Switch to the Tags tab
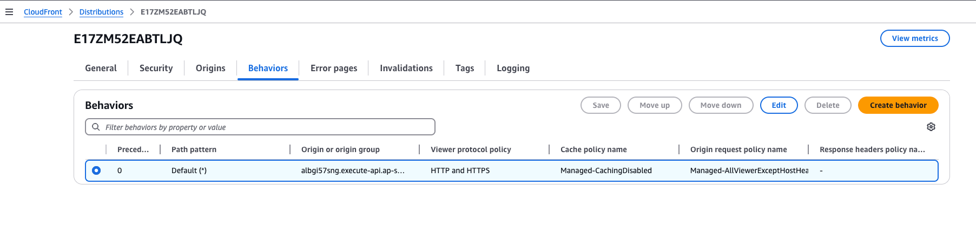 click(x=465, y=68)
